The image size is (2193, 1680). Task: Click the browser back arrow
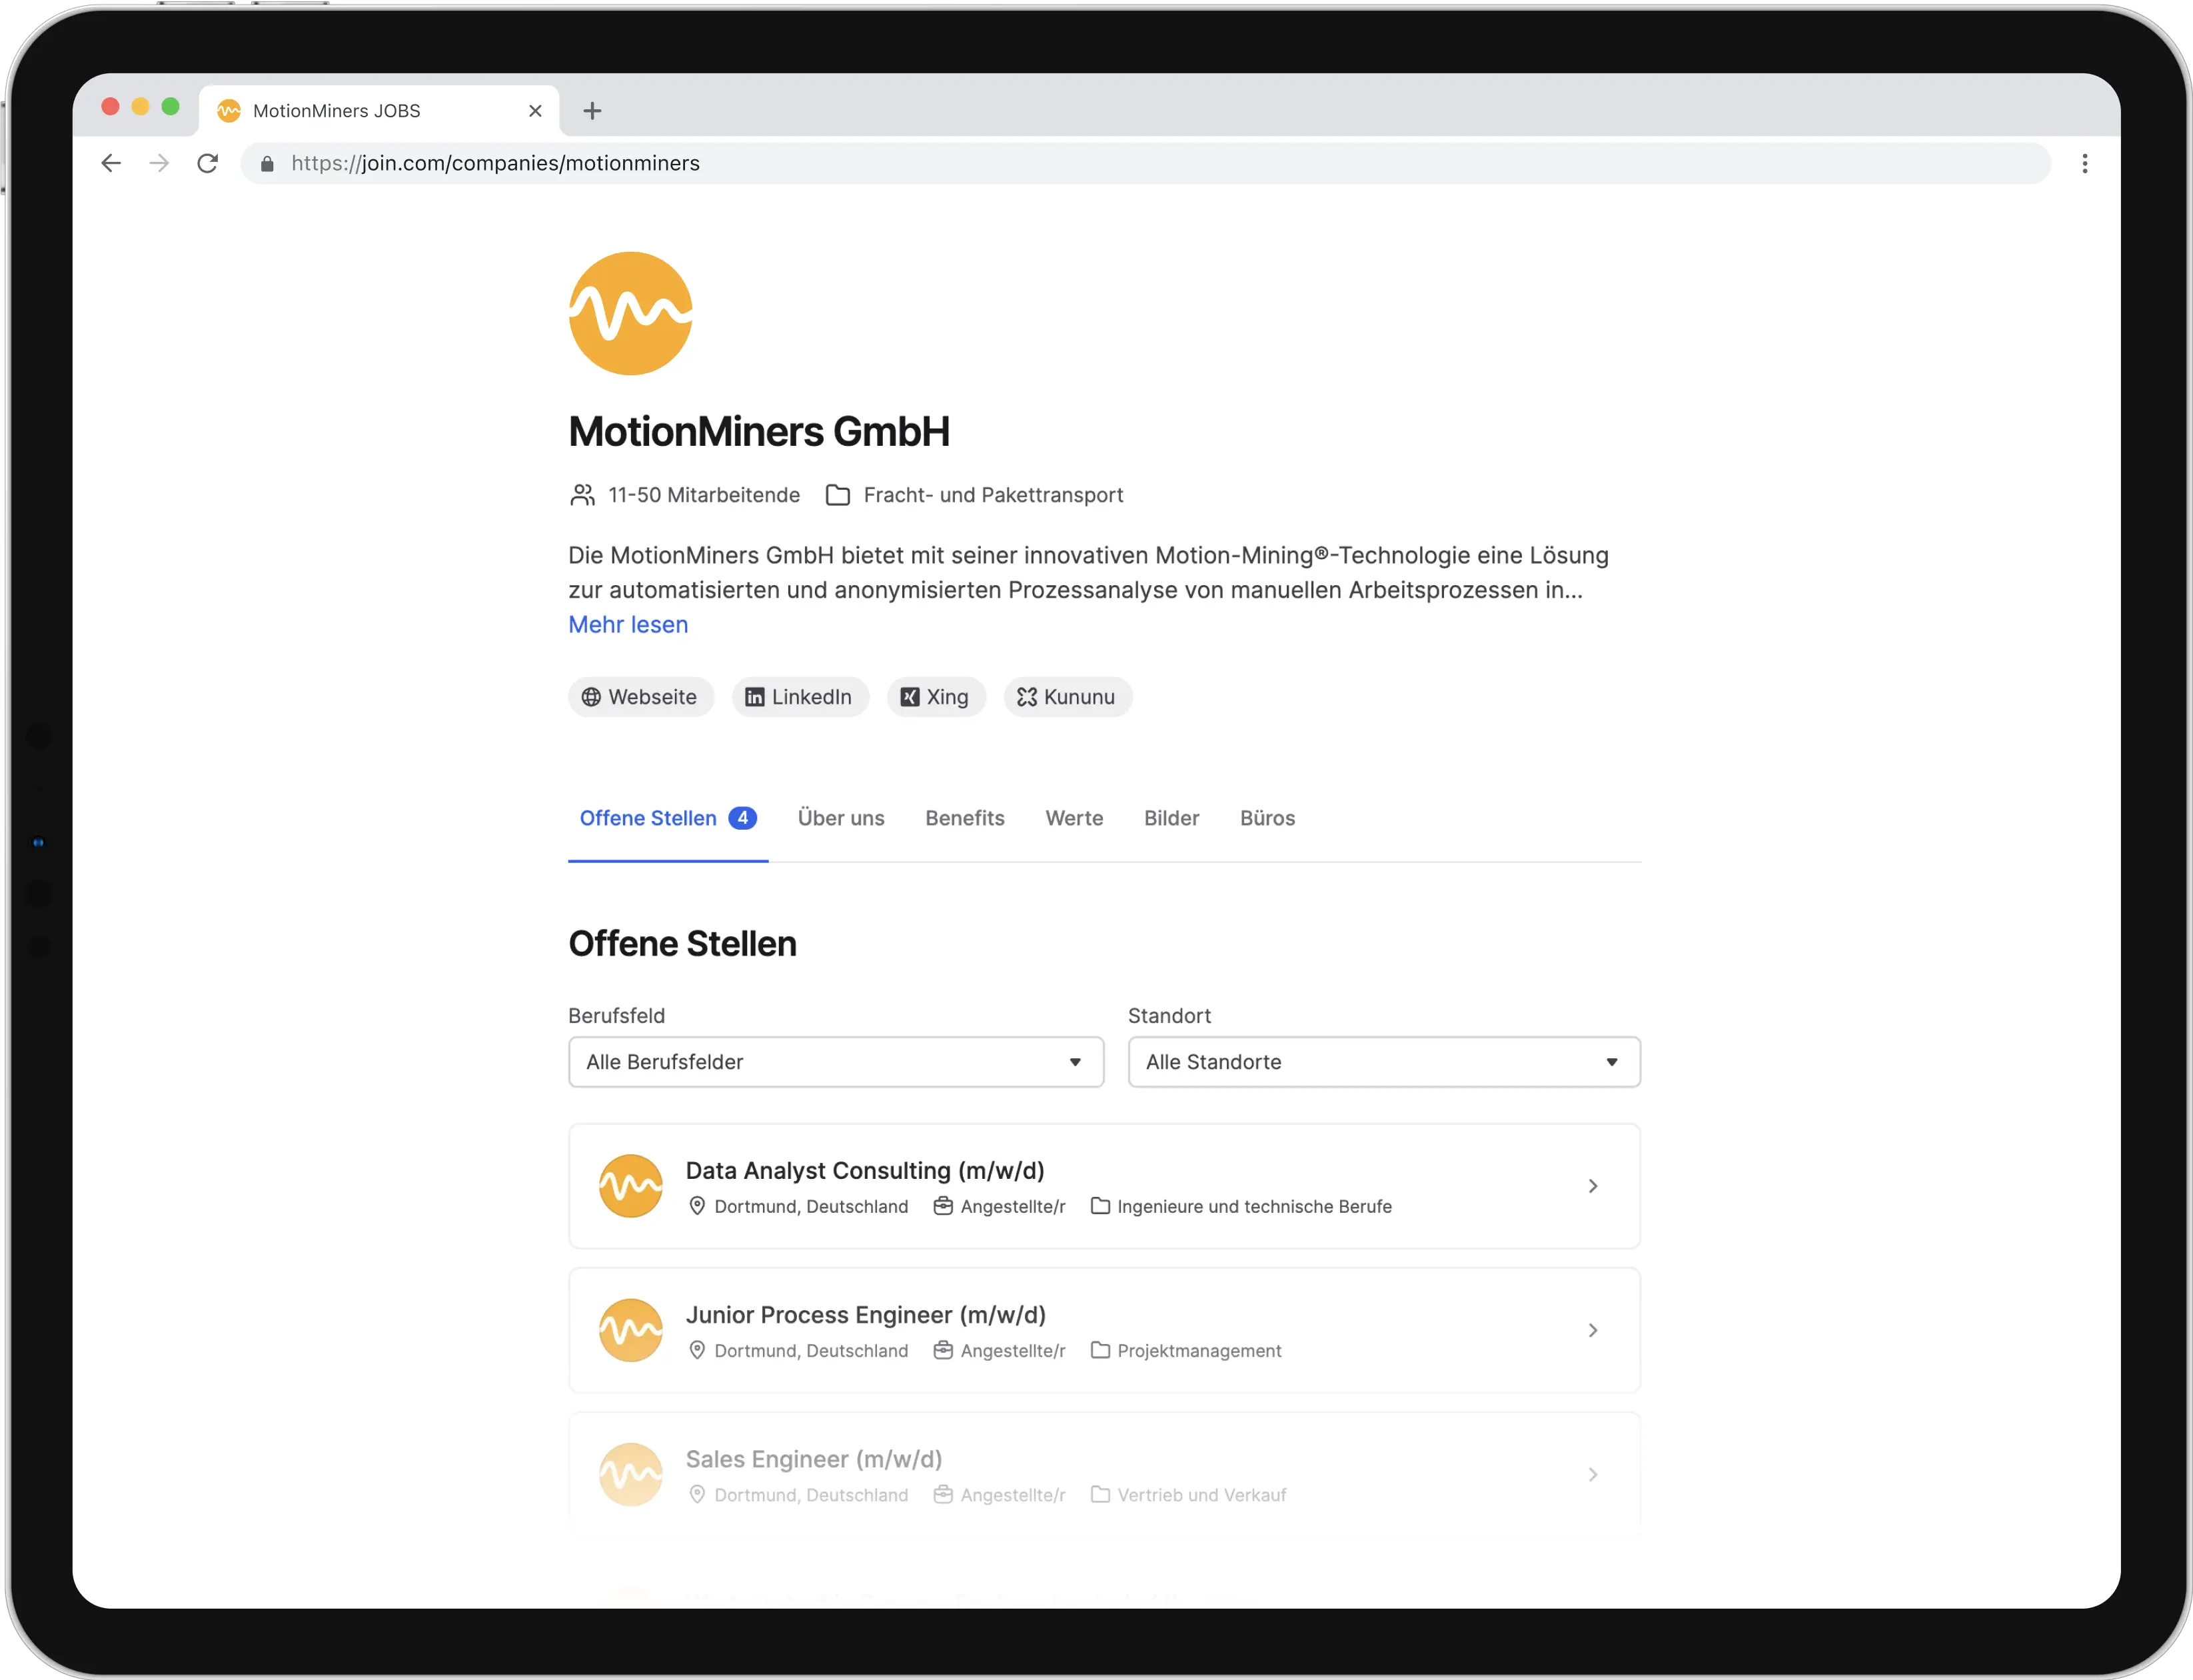coord(111,163)
